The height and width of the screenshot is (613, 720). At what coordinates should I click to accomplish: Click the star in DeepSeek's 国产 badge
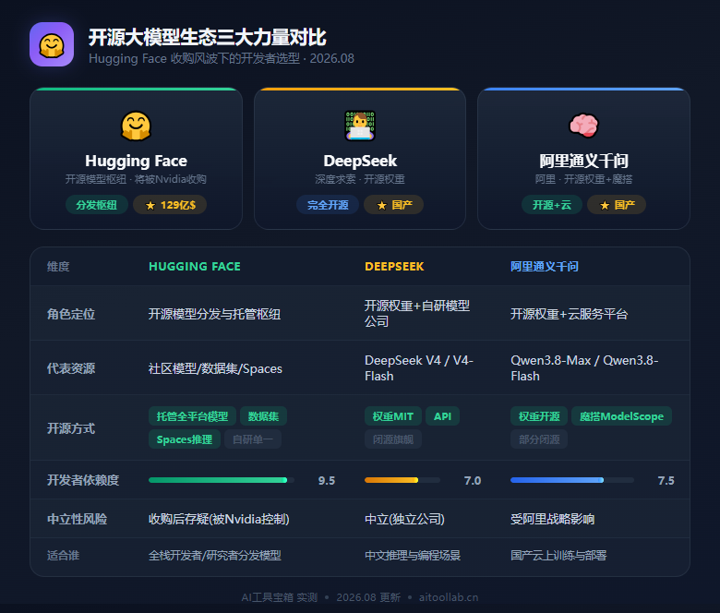point(381,205)
